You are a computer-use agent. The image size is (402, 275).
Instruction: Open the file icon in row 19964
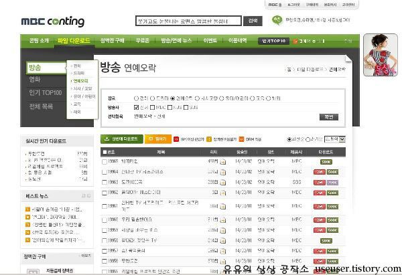223,172
